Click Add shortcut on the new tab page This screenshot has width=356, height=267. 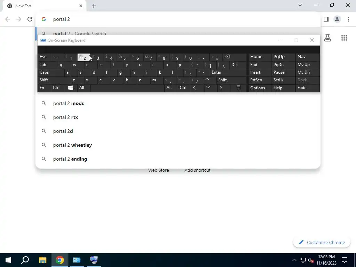(x=197, y=170)
